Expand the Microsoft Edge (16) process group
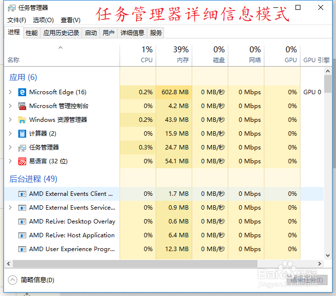This screenshot has height=296, width=336. [x=10, y=92]
